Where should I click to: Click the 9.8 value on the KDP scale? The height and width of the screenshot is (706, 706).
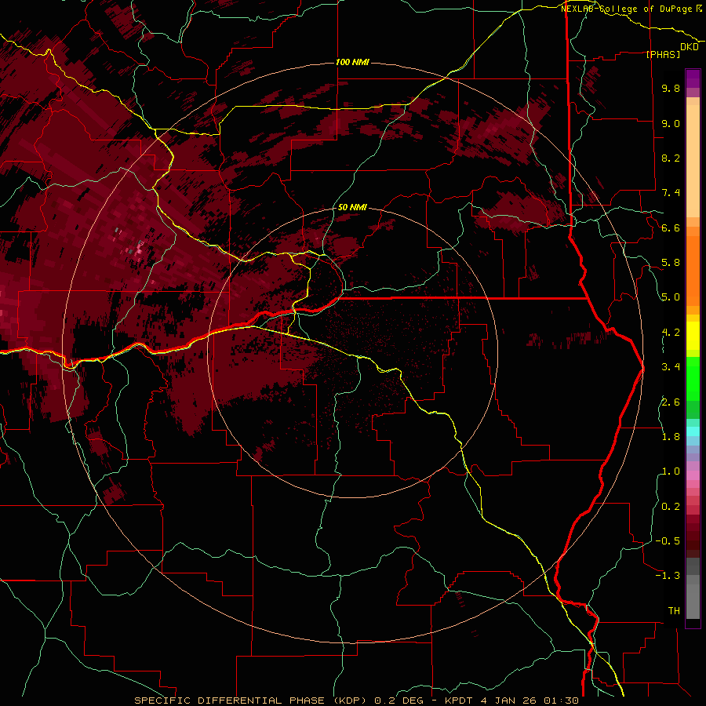tap(671, 88)
